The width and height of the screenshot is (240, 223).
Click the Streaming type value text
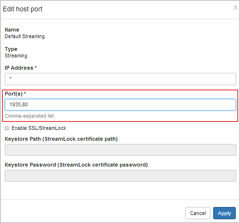click(x=16, y=56)
